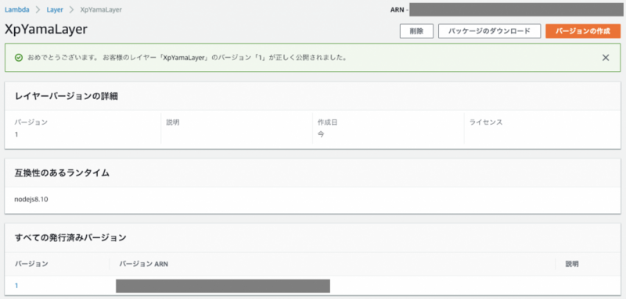This screenshot has width=626, height=299.
Task: Open version 1 link in versions table
Action: coord(16,286)
